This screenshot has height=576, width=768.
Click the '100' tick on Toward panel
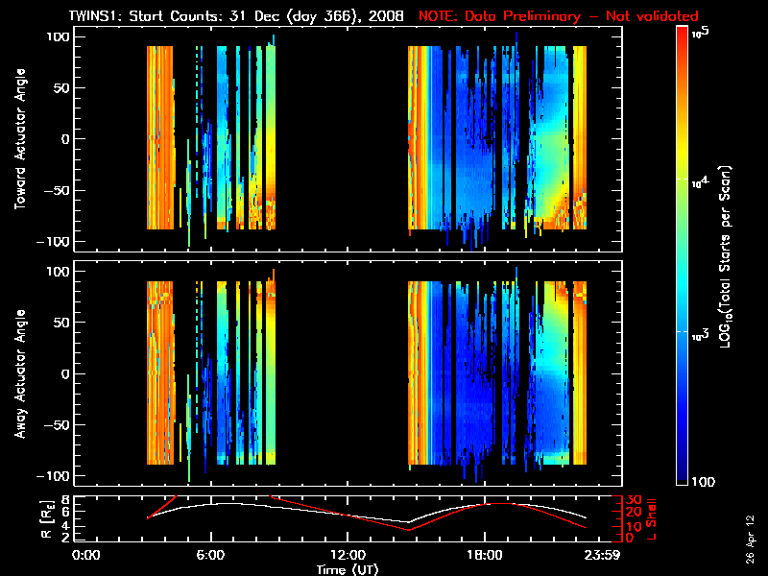[59, 36]
